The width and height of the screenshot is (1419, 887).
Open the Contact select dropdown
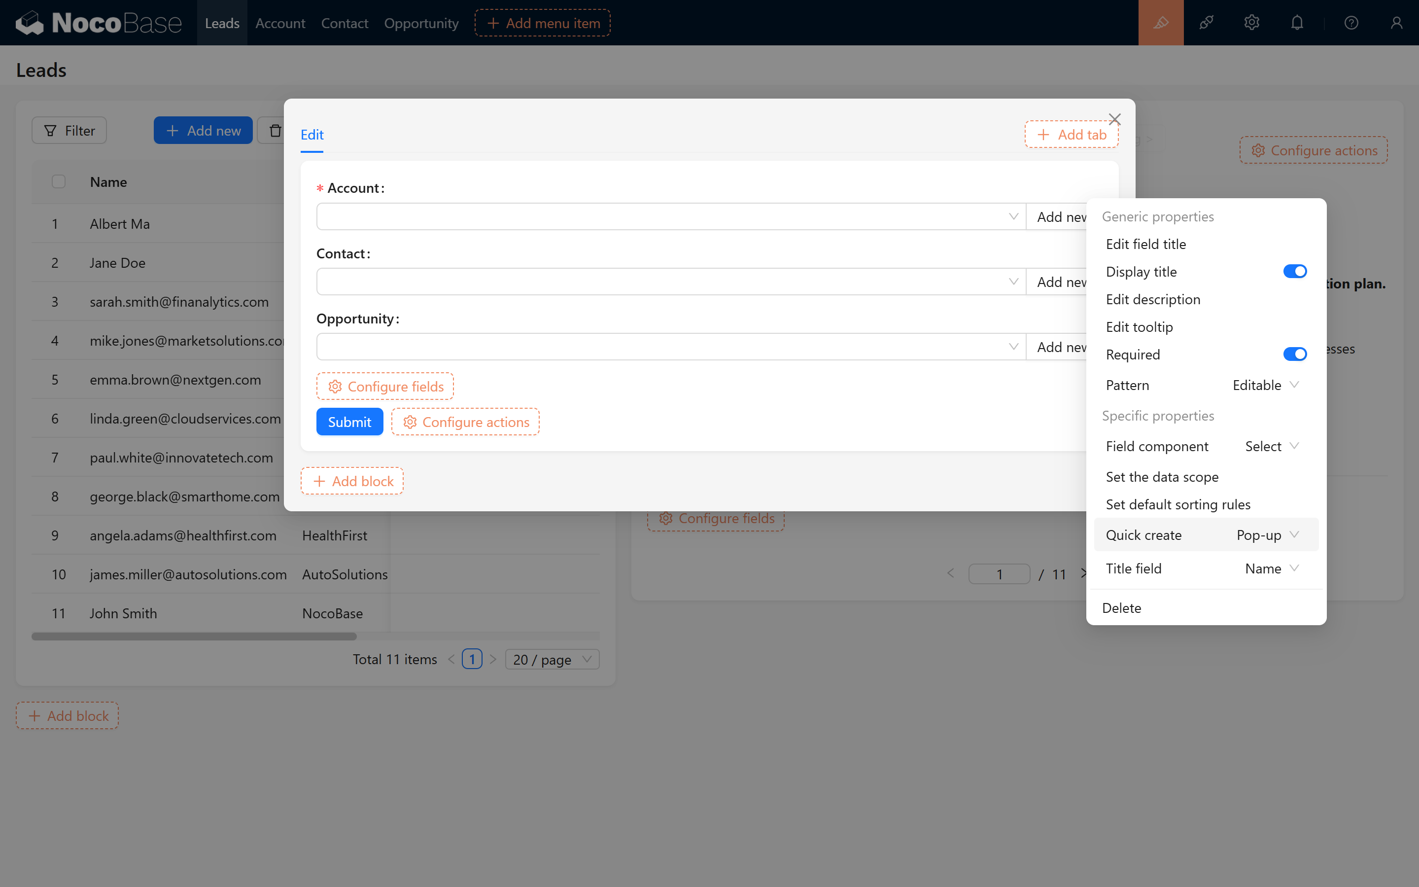point(671,282)
